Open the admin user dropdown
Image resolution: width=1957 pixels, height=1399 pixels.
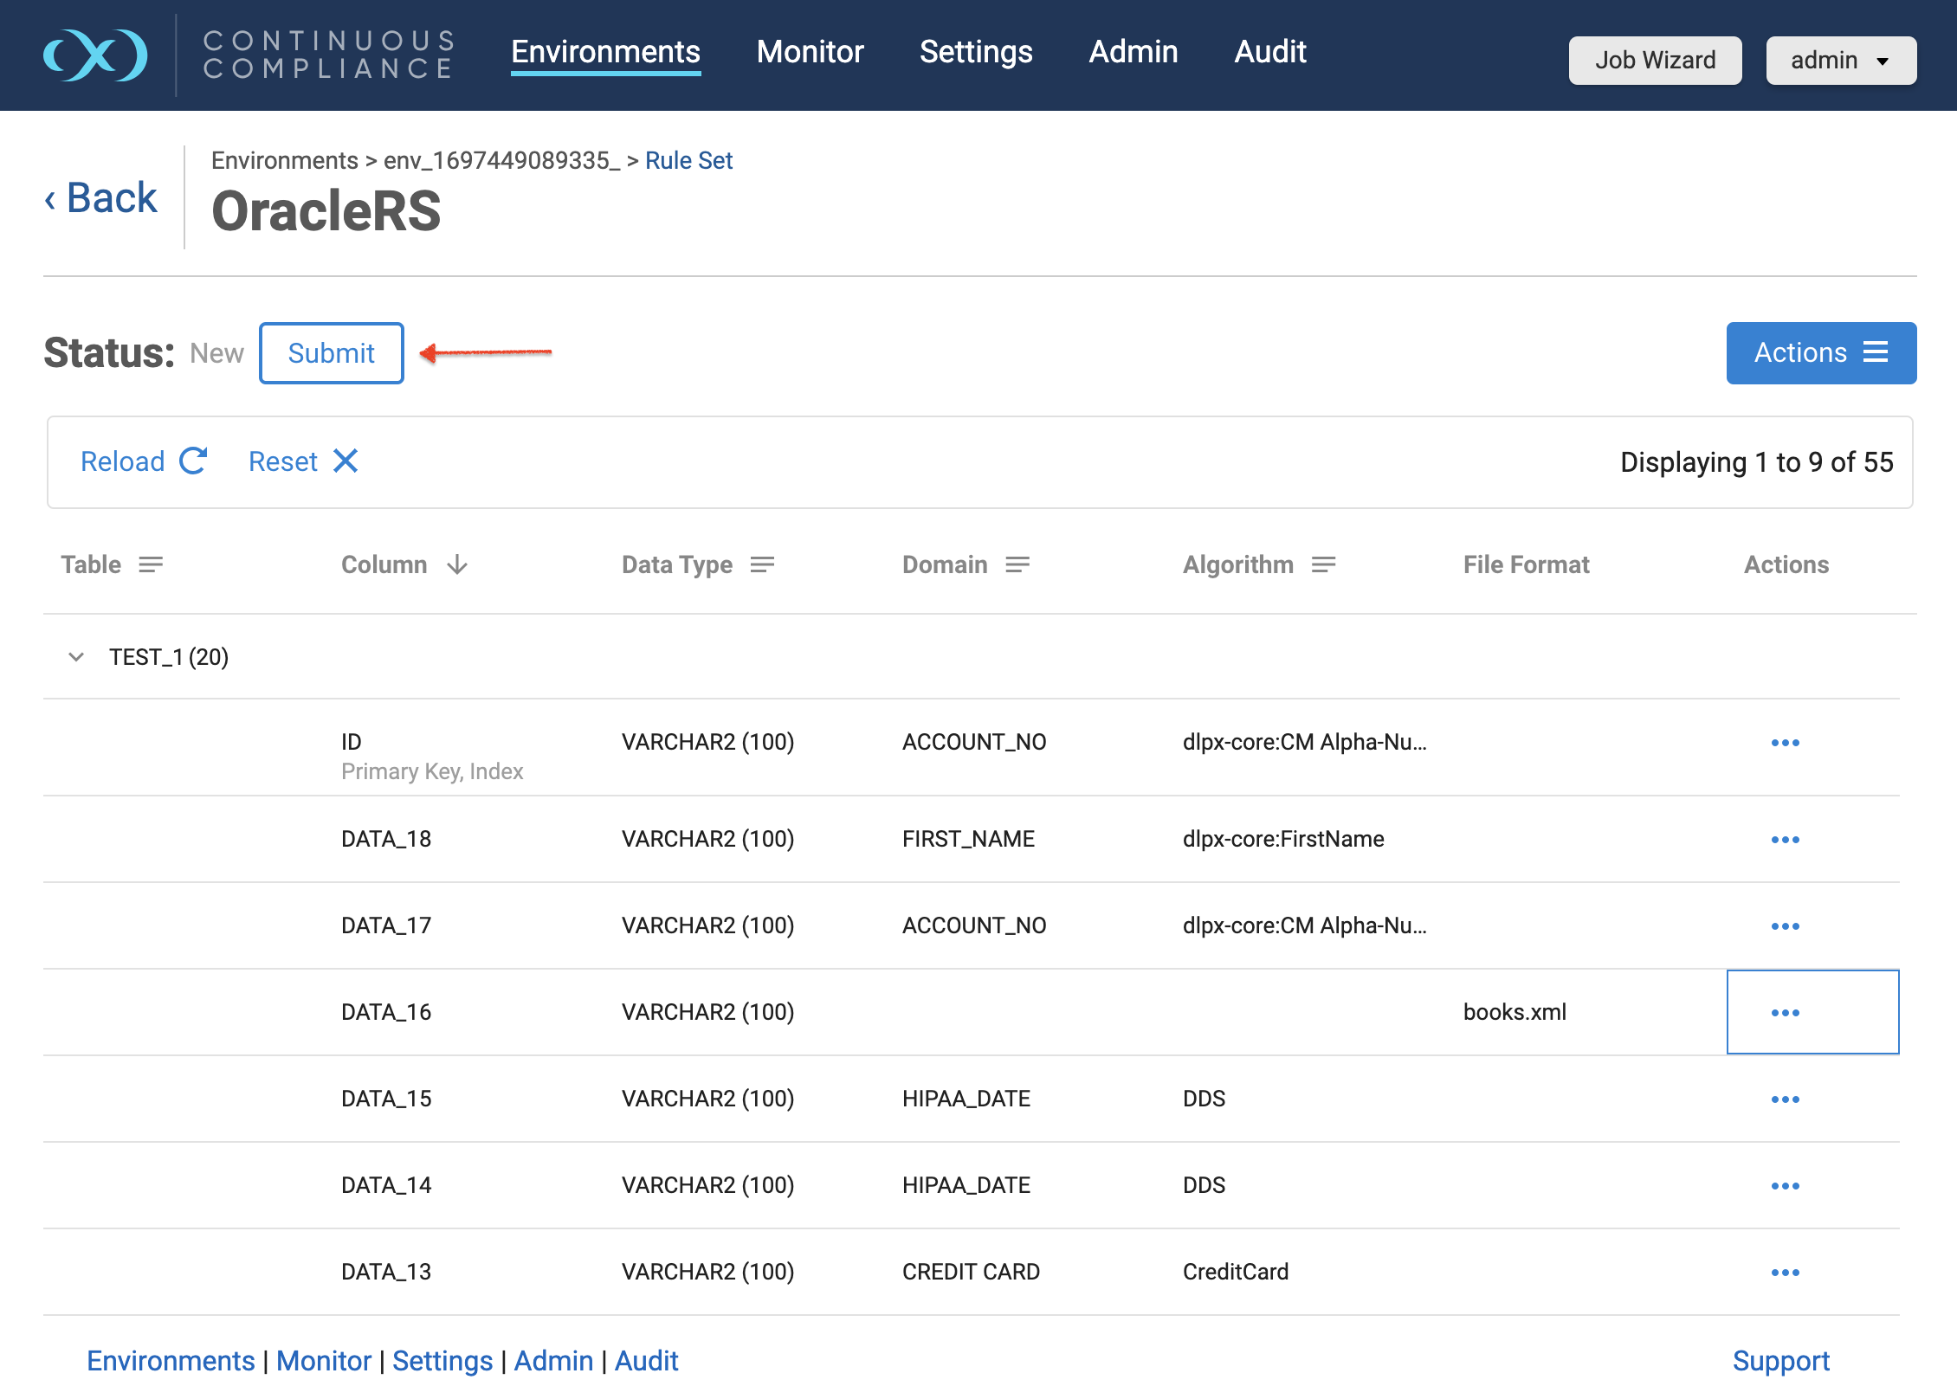pyautogui.click(x=1840, y=61)
